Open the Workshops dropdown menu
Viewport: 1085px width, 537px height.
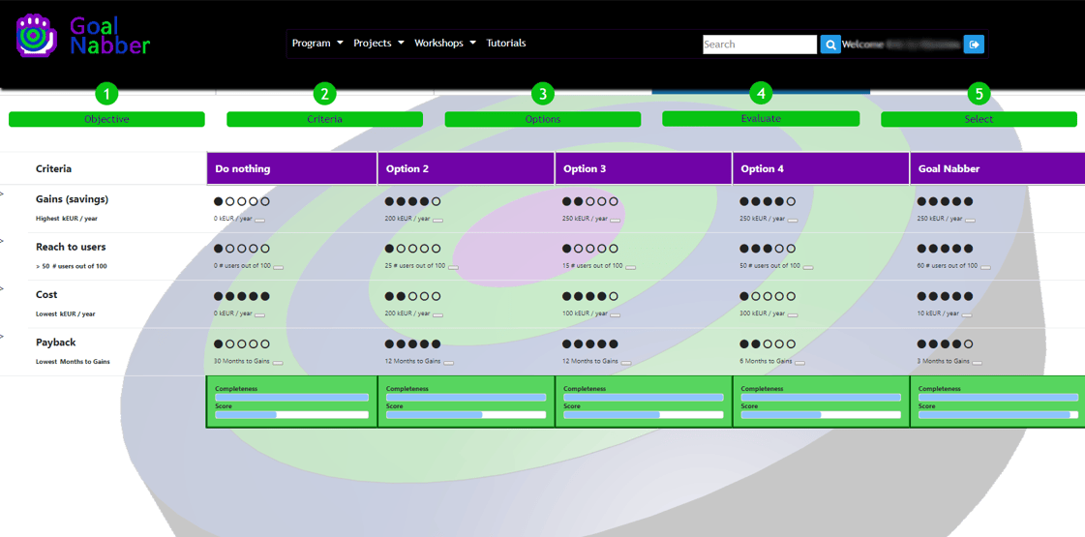445,43
